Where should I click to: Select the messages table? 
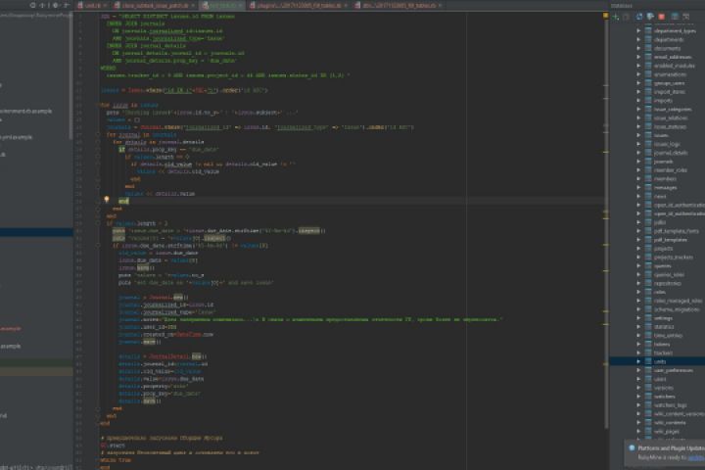[x=665, y=188]
